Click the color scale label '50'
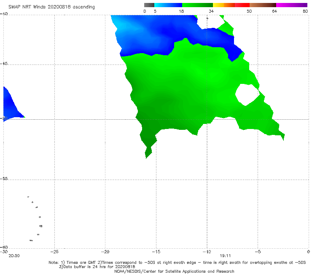Viewport: 312px width, 274px height. pyautogui.click(x=249, y=11)
